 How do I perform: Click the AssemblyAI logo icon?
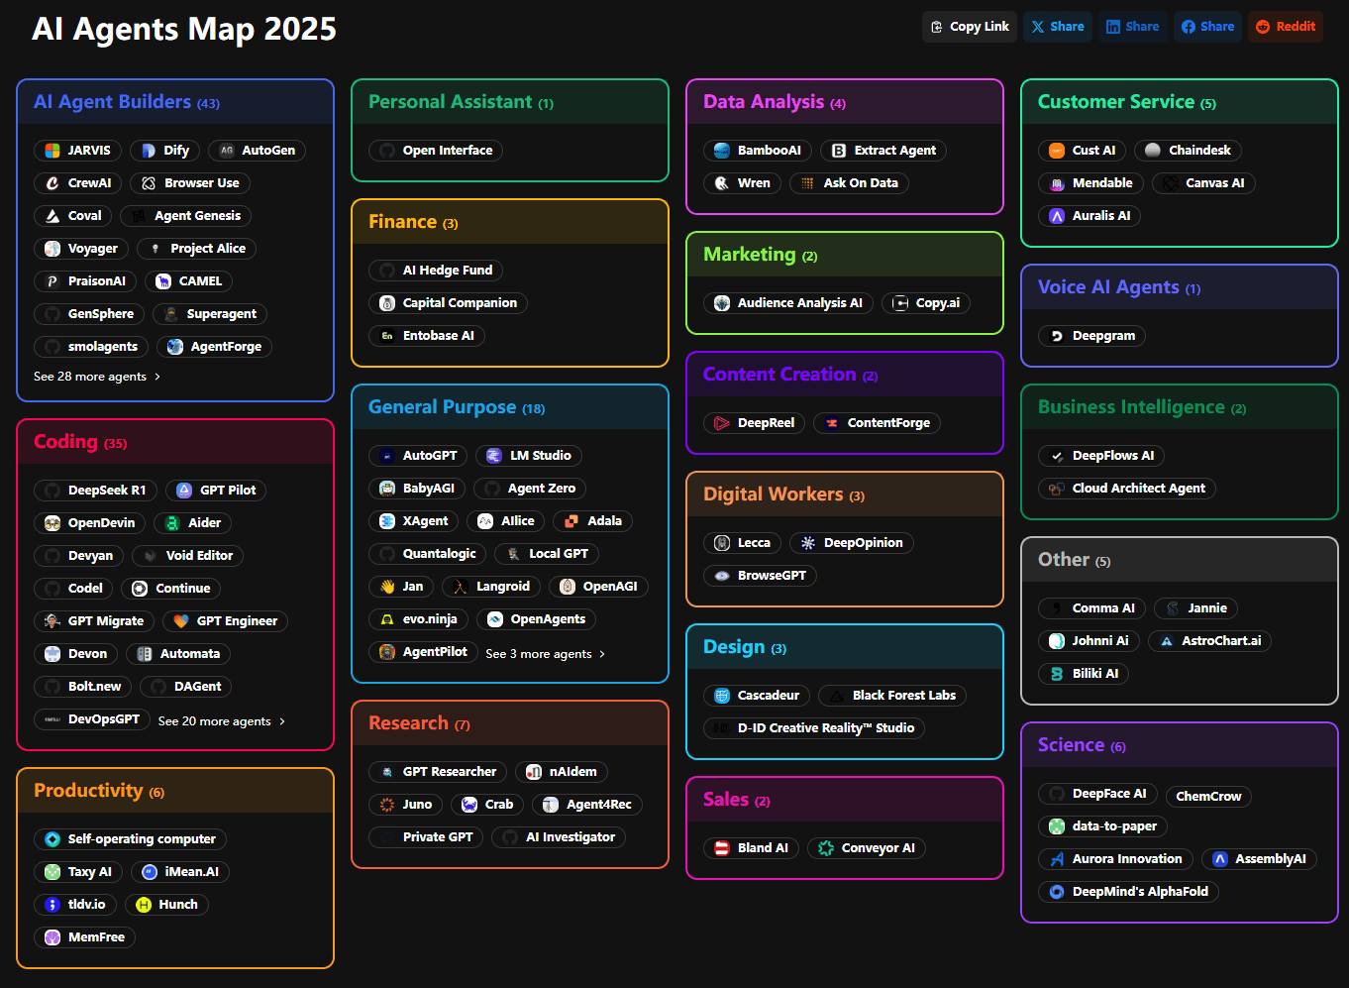tap(1220, 859)
